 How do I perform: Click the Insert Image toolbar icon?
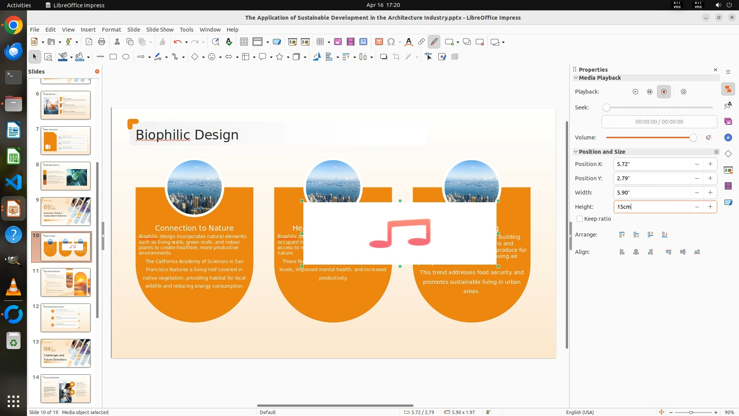(338, 42)
